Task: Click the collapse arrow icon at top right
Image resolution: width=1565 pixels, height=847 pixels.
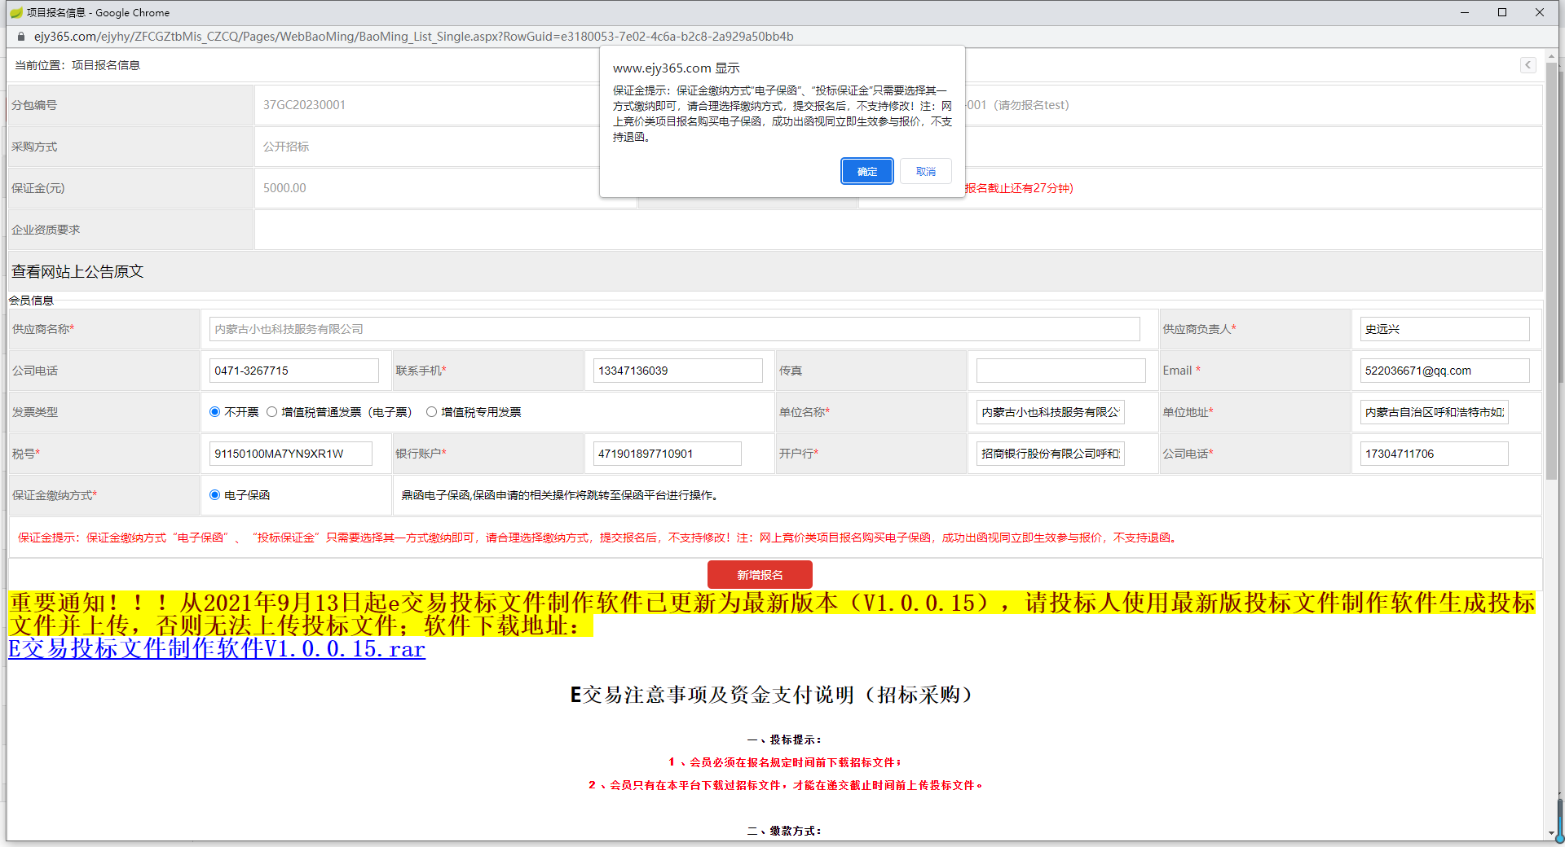Action: pos(1528,65)
